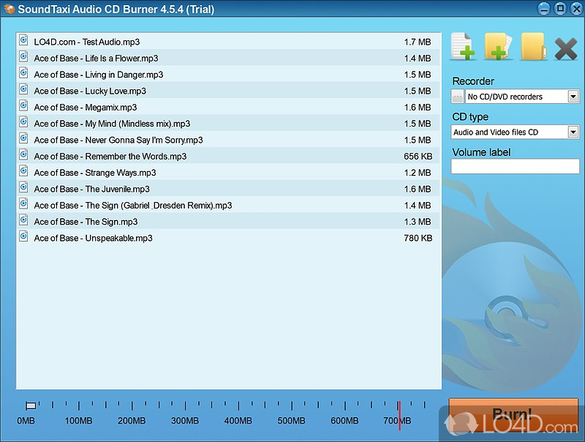Select Ace of Base - Living in Danger.mp3
585x442 pixels.
pyautogui.click(x=99, y=75)
